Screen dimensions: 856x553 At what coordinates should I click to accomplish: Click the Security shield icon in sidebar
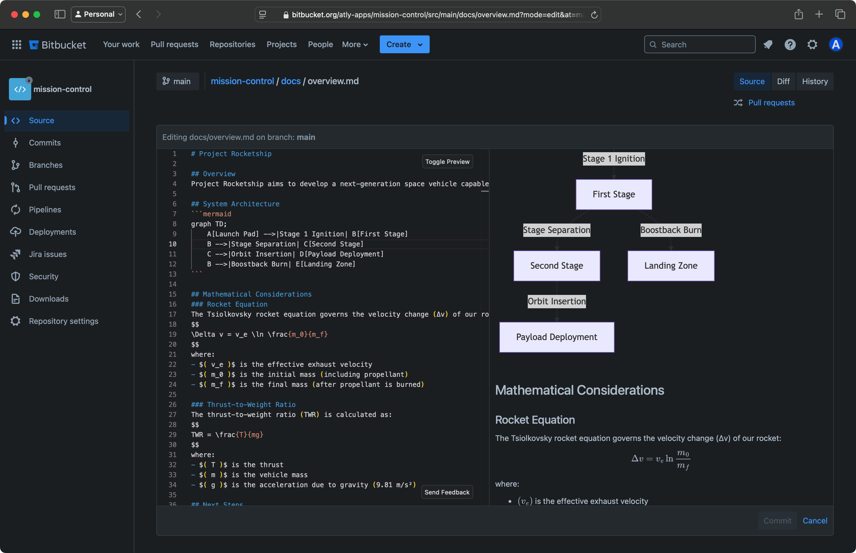pos(15,276)
